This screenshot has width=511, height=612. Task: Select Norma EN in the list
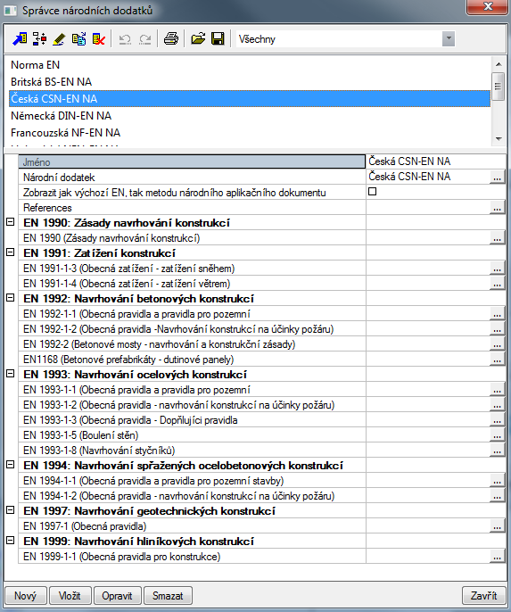pos(250,65)
